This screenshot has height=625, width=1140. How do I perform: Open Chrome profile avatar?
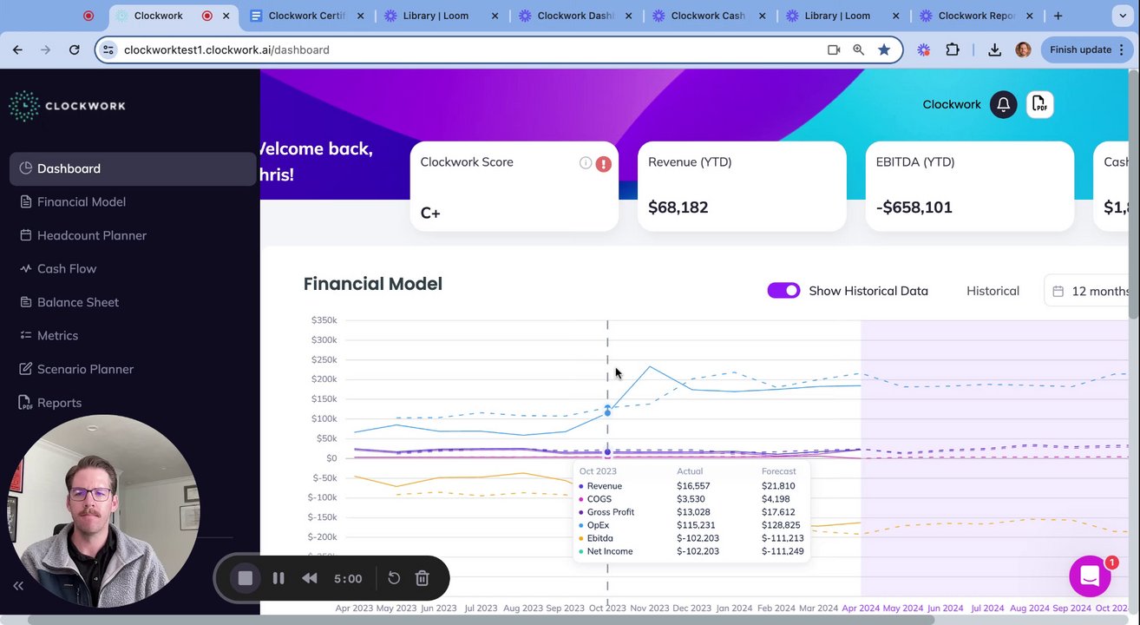click(1023, 49)
